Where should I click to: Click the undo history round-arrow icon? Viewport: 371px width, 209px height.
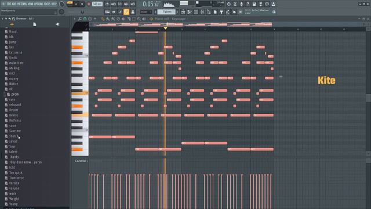coord(228,4)
